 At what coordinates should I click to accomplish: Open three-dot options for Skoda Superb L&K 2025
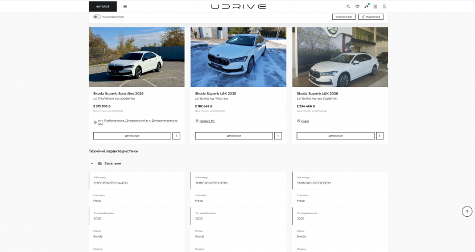[x=278, y=136]
